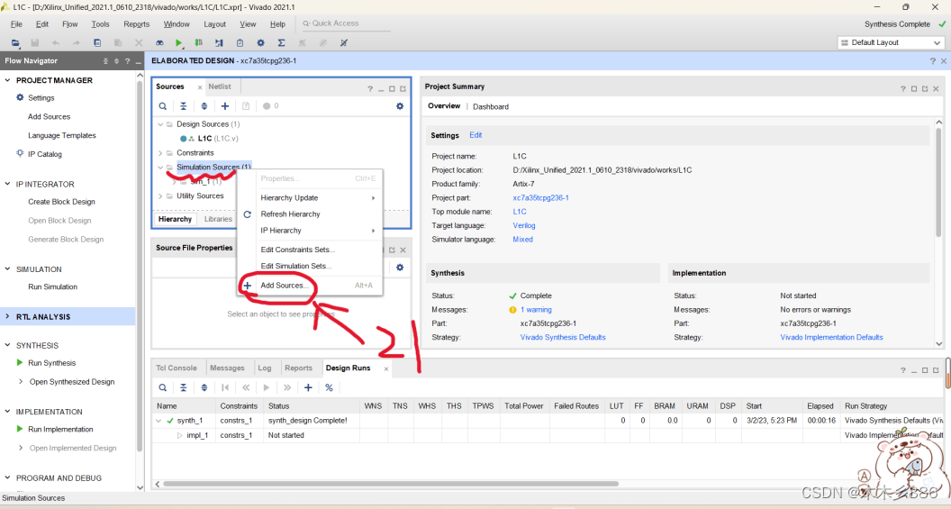Collapse the SYNTHESIS section

coord(8,345)
